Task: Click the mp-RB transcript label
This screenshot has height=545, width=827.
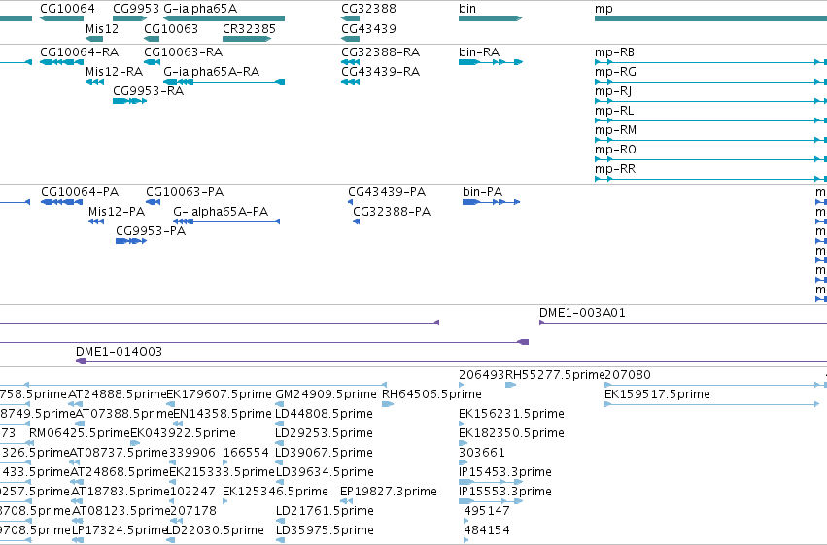Action: [x=614, y=52]
